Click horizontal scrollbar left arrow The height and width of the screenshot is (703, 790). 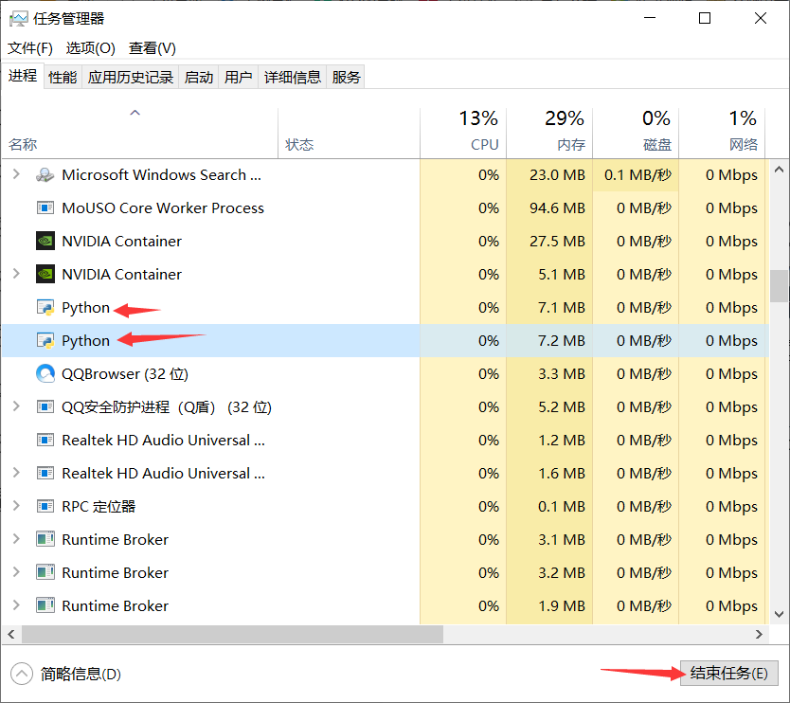(x=11, y=634)
